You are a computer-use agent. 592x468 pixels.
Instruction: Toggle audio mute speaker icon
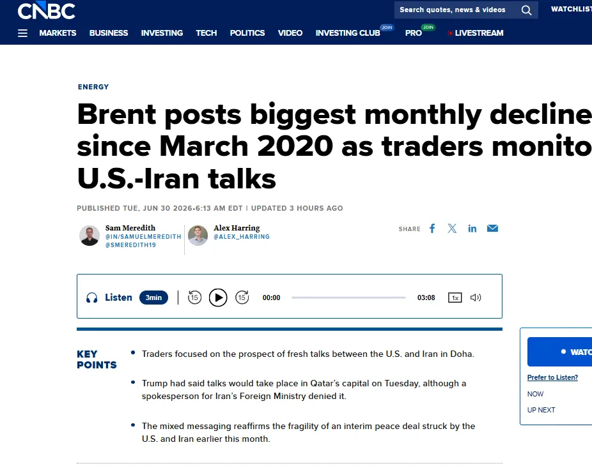476,298
